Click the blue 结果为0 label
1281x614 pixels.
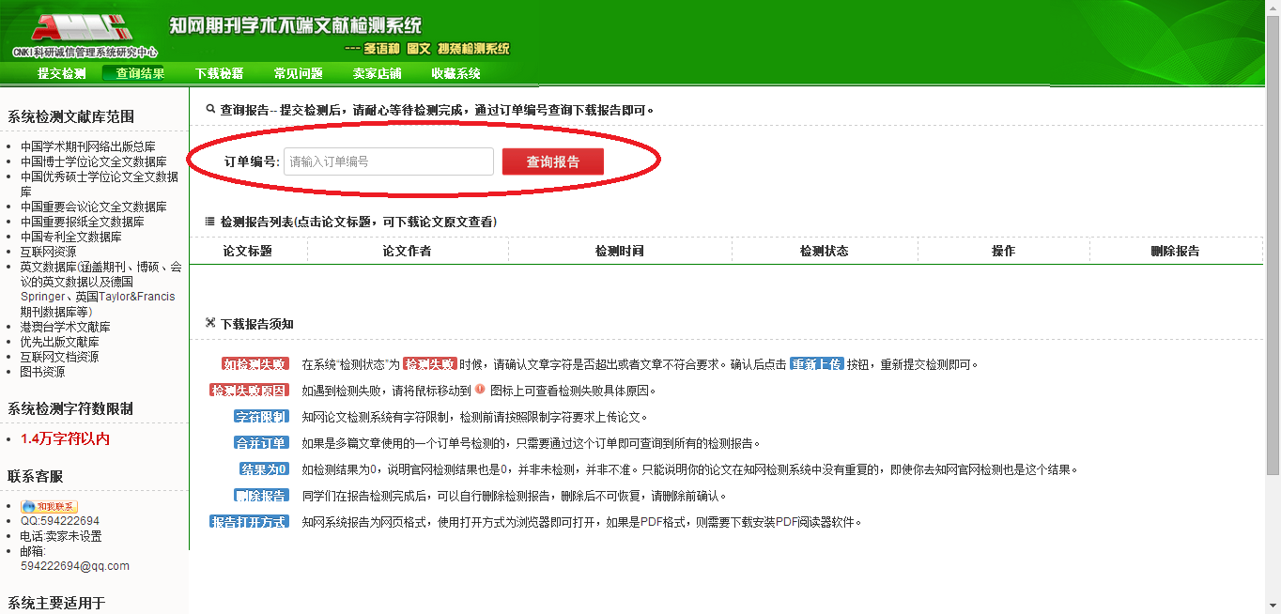pyautogui.click(x=264, y=469)
